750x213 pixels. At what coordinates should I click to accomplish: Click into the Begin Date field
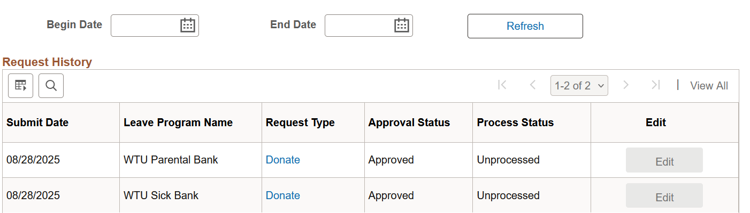tap(144, 26)
